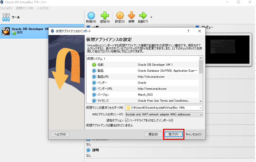
Task: Click the scroll-down arrow of the settings list
Action: pos(201,101)
